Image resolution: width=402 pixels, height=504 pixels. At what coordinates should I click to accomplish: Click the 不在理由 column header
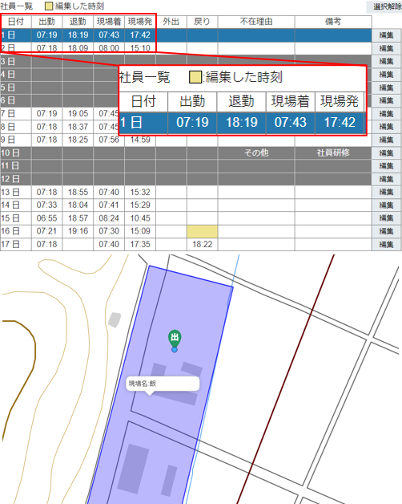click(x=256, y=22)
